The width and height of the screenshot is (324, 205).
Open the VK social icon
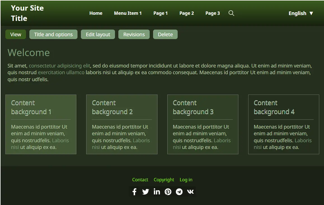click(190, 192)
